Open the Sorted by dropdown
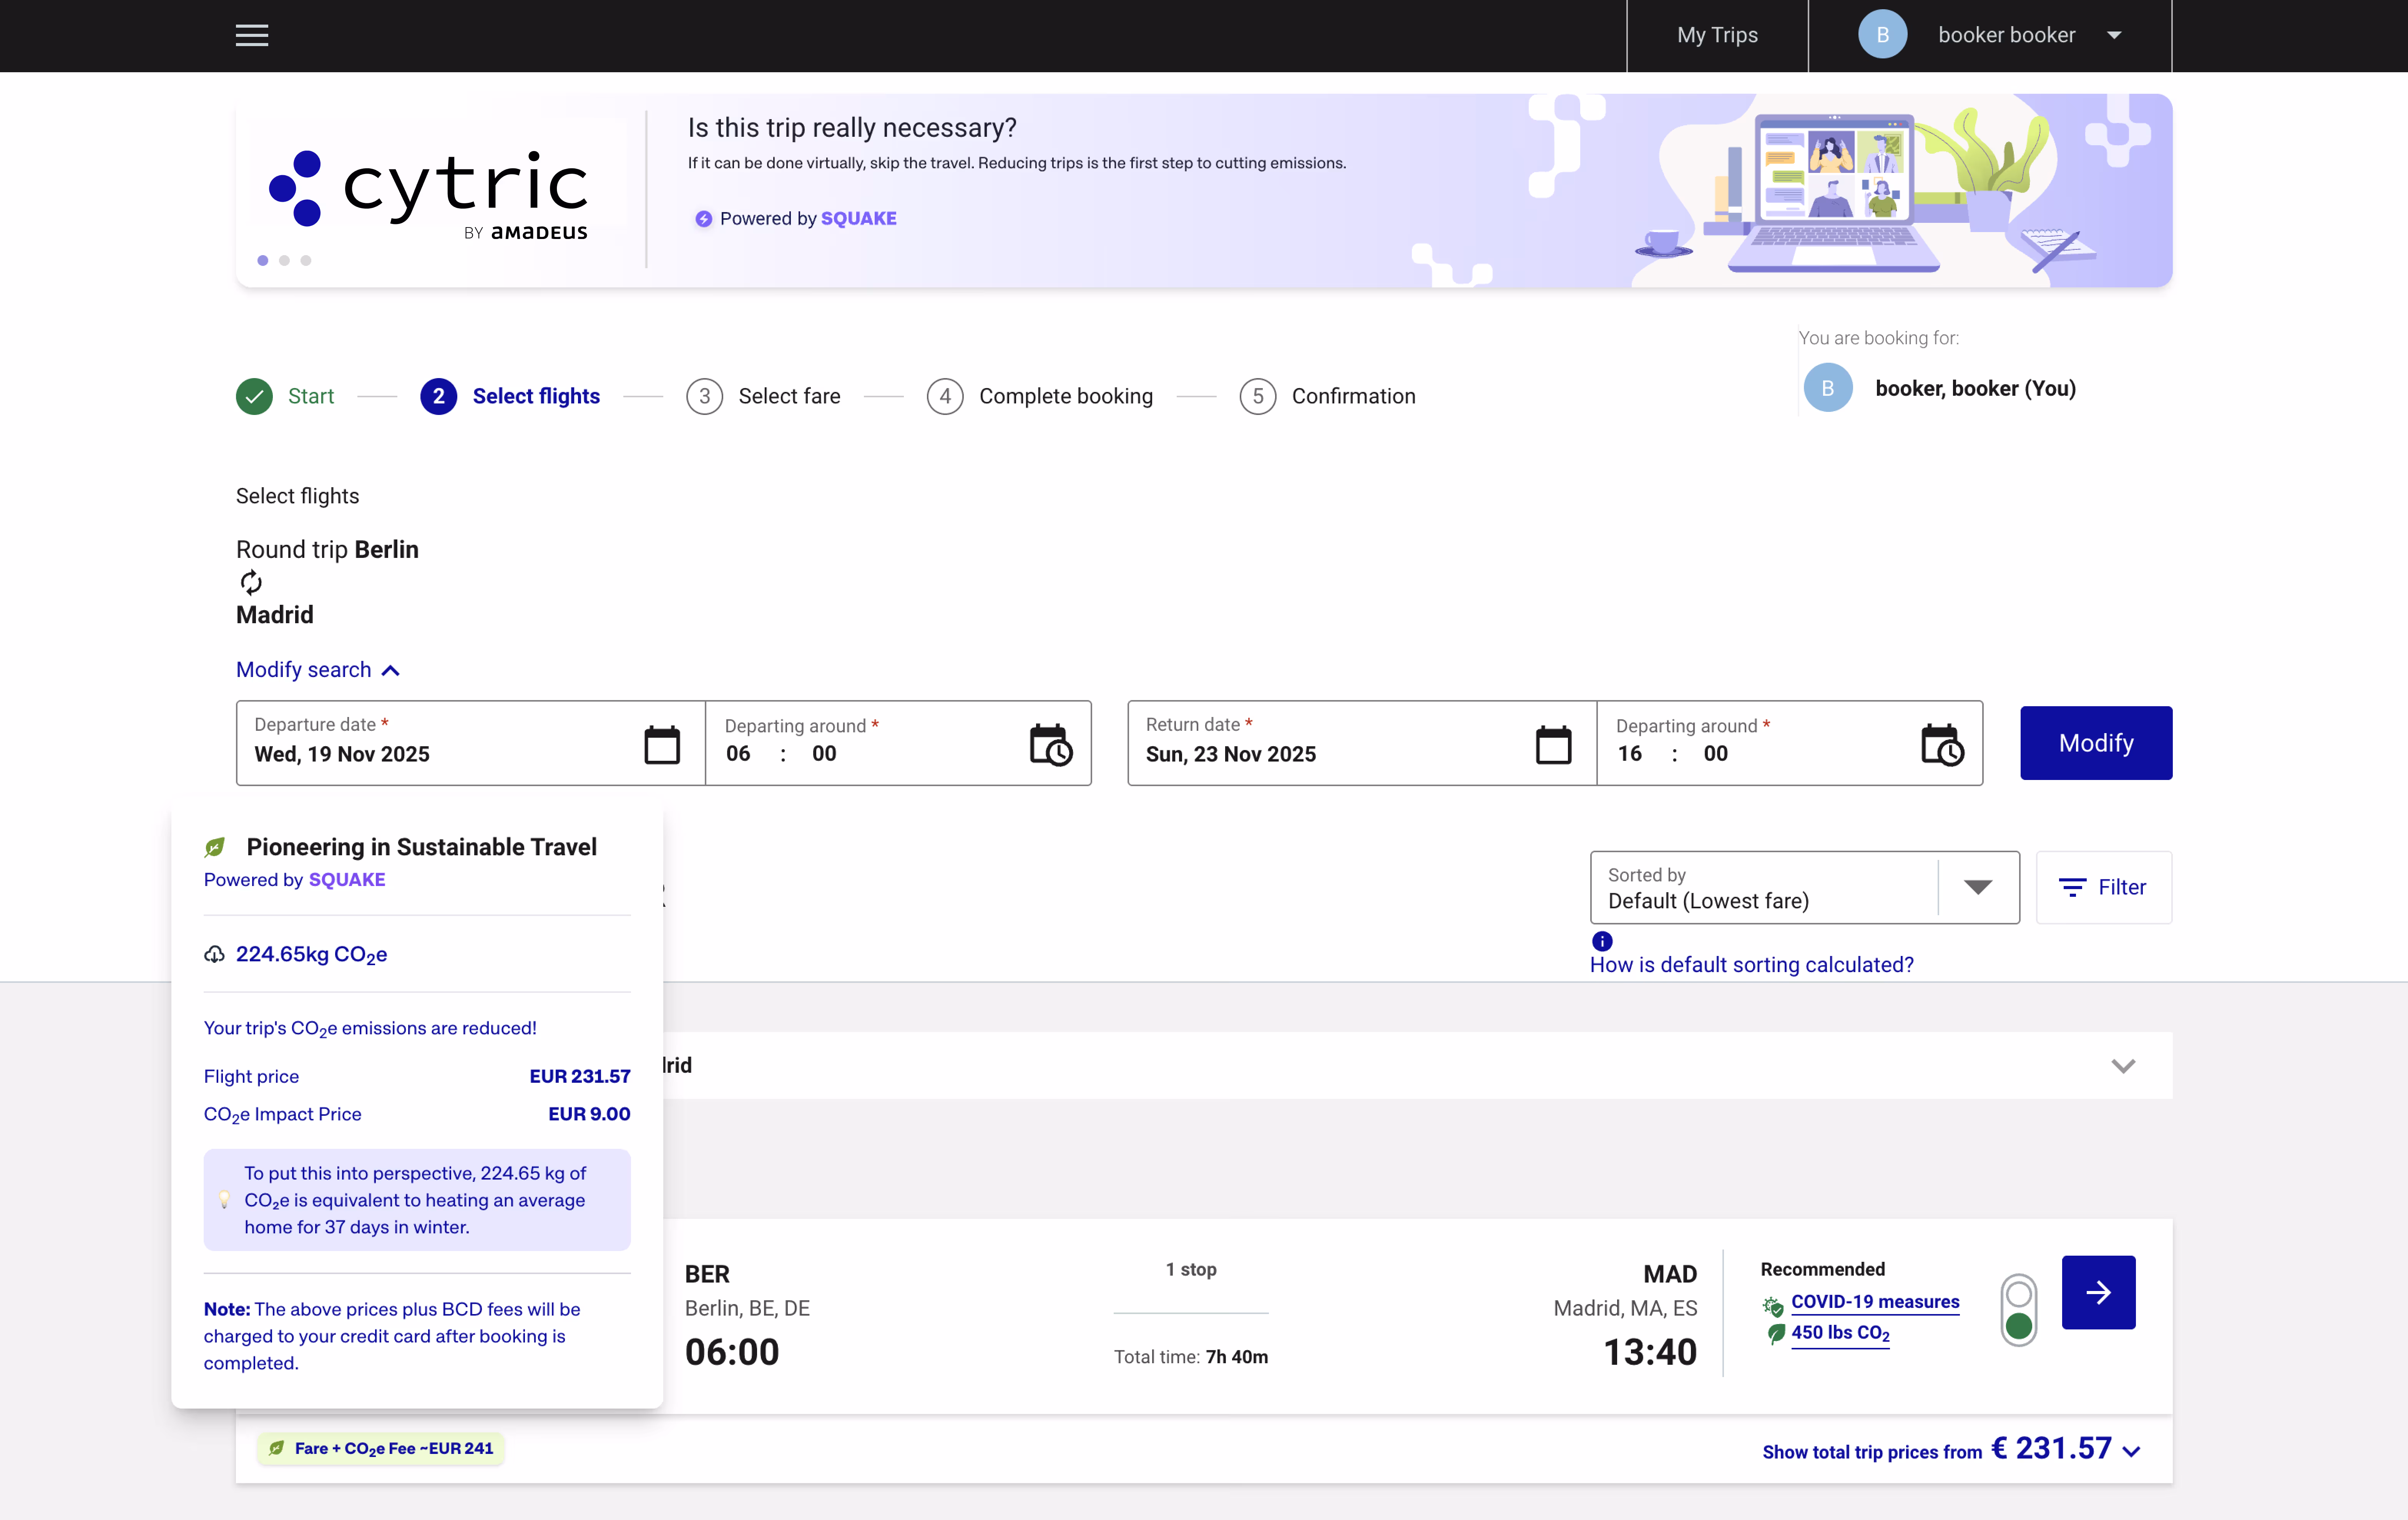 (x=1978, y=887)
